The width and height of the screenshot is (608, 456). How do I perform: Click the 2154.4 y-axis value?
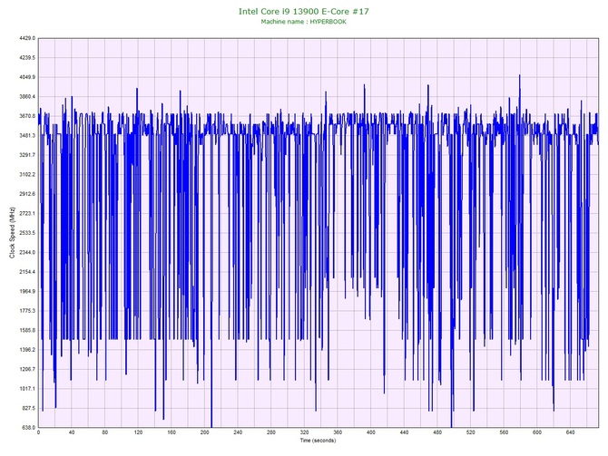click(27, 272)
